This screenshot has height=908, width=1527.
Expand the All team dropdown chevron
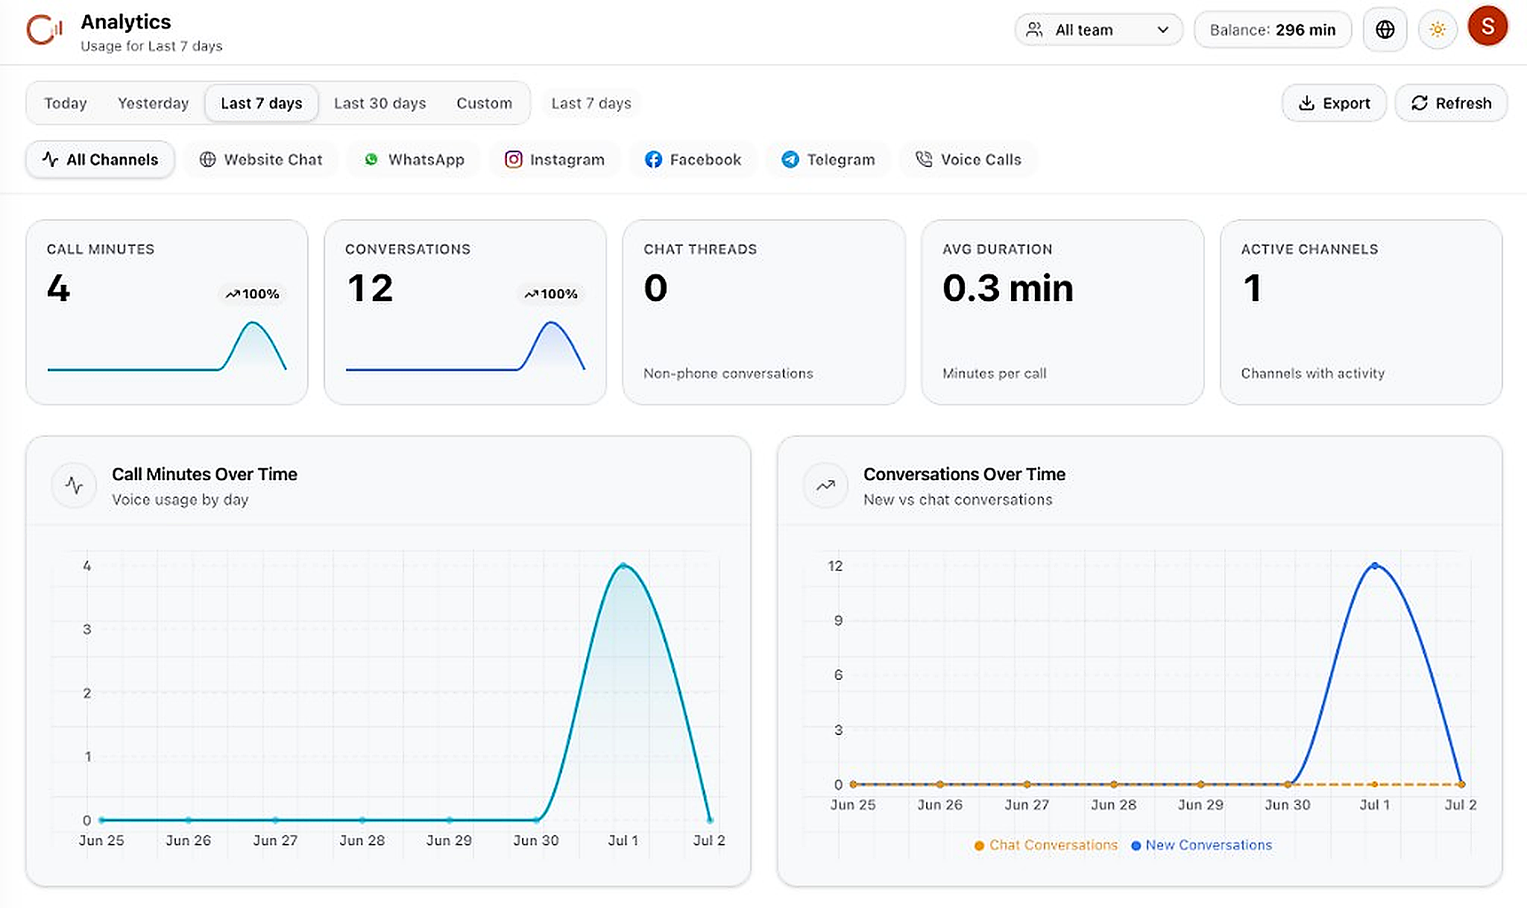pos(1162,30)
